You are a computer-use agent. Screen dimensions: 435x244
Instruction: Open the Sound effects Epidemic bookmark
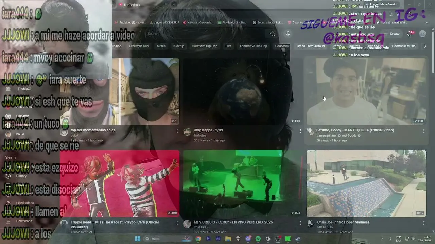[268, 23]
